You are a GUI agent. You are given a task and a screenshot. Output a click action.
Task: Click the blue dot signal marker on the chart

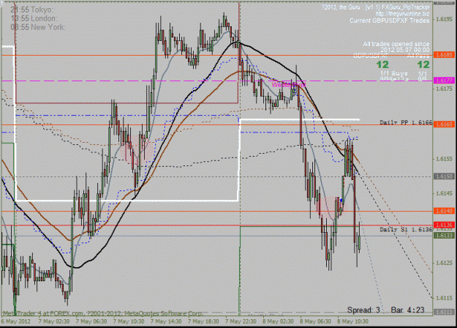pos(341,200)
